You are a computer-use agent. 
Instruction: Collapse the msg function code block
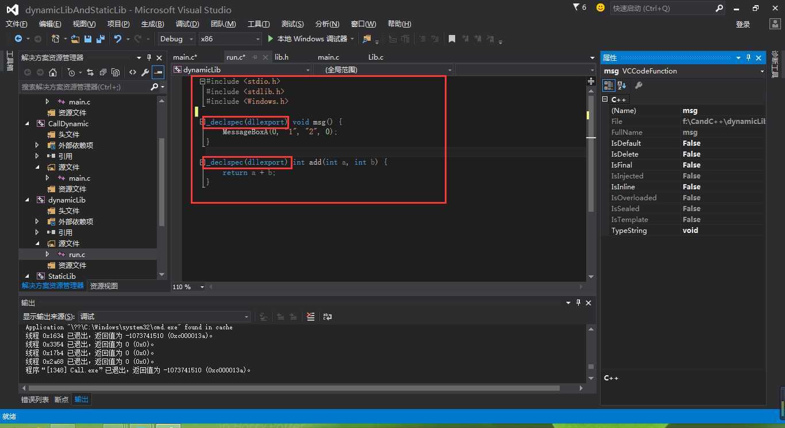coord(202,122)
